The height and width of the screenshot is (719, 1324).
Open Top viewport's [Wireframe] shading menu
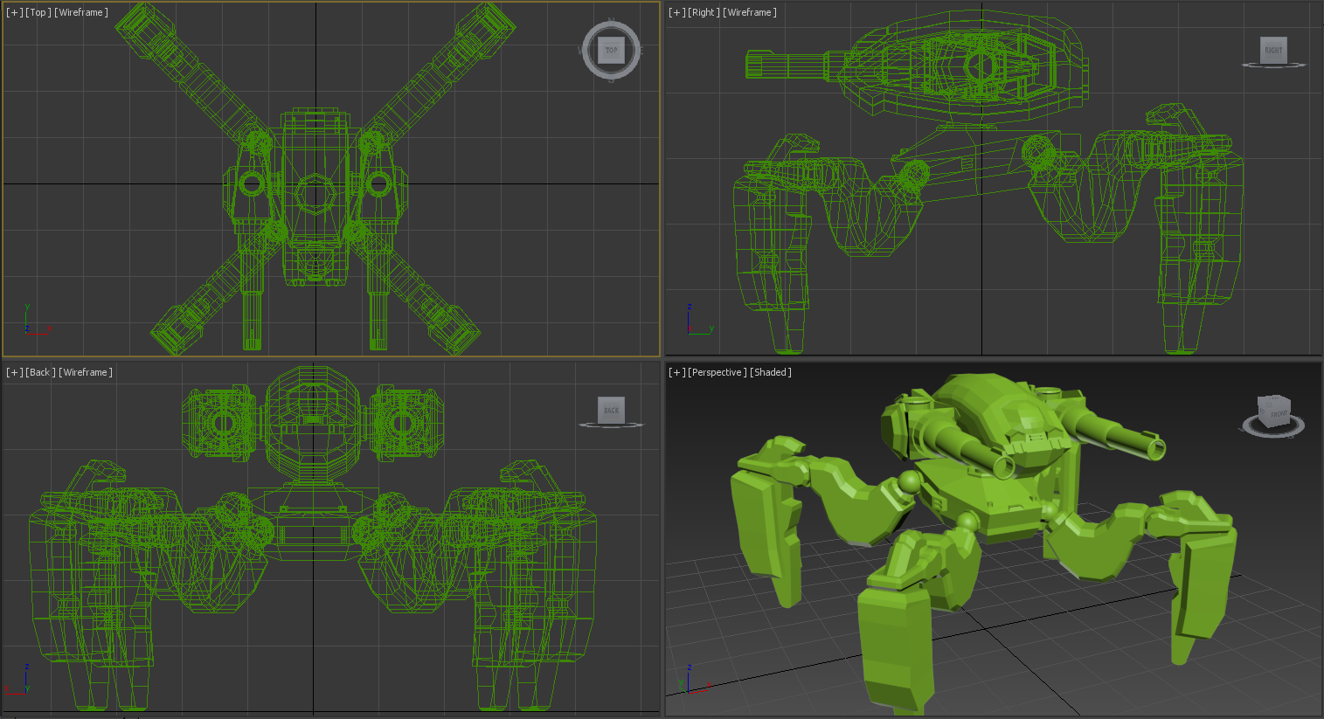click(81, 12)
